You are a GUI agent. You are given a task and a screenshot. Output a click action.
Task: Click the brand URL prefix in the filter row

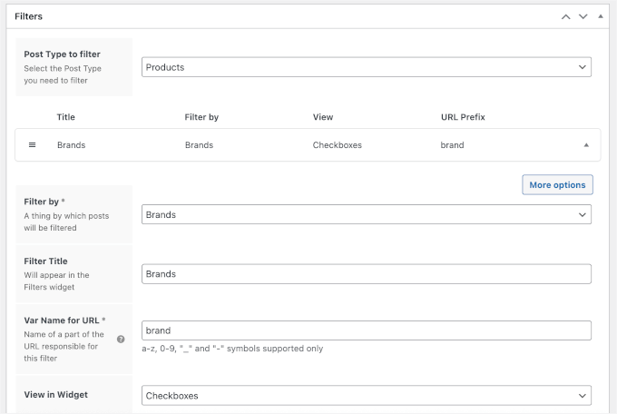tap(452, 145)
